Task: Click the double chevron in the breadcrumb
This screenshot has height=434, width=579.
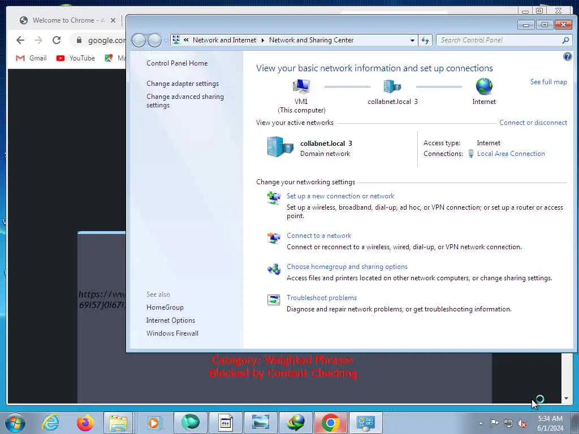Action: click(186, 40)
